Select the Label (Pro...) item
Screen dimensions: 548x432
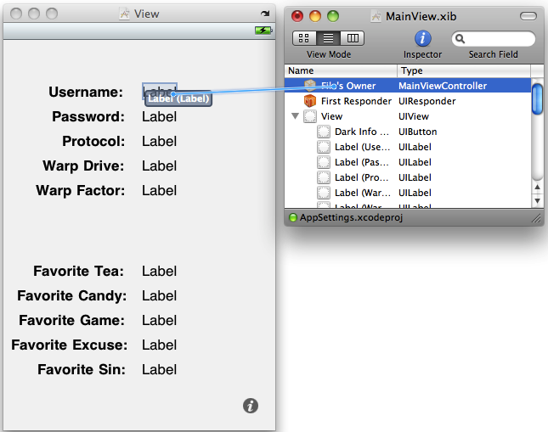coord(361,177)
